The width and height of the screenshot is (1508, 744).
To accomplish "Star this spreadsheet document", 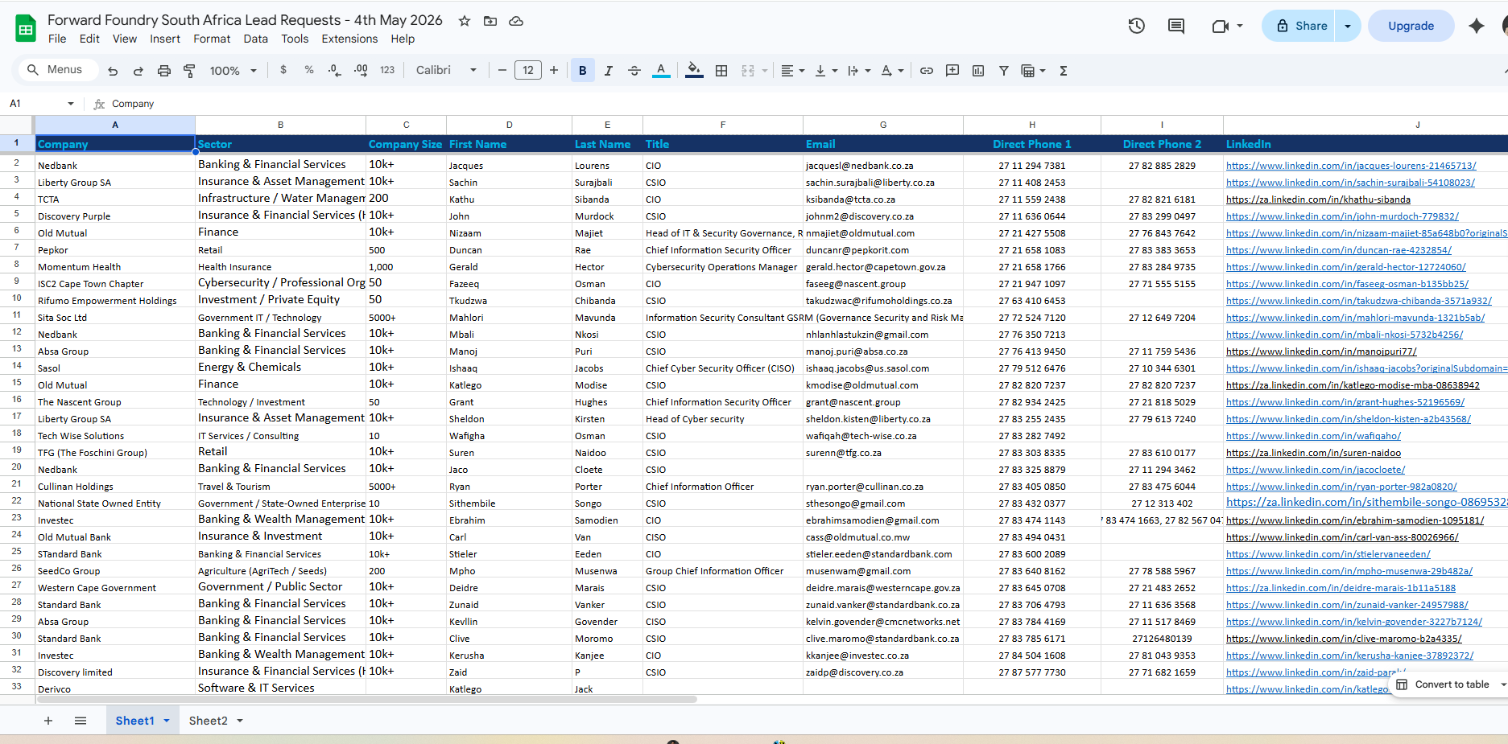I will pos(465,21).
